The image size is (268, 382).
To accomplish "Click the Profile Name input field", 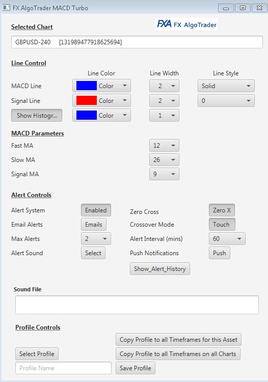I will [63, 368].
